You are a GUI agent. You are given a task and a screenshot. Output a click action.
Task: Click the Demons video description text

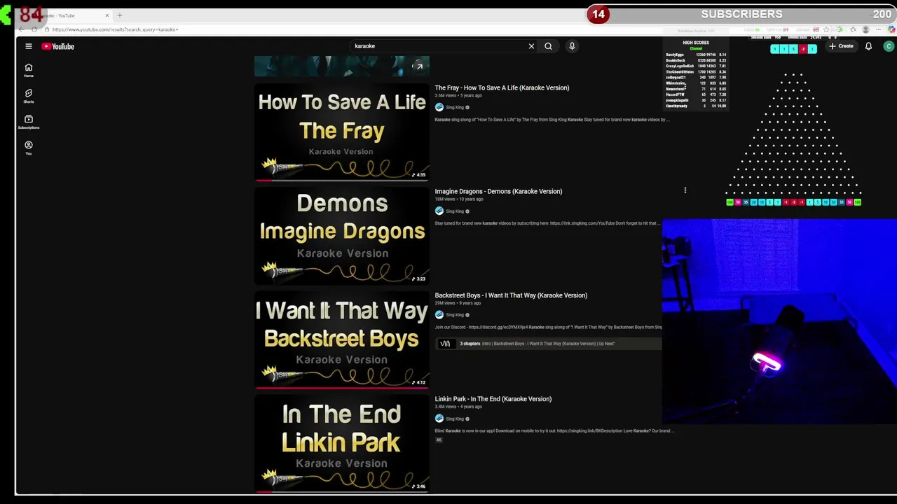[x=547, y=223]
